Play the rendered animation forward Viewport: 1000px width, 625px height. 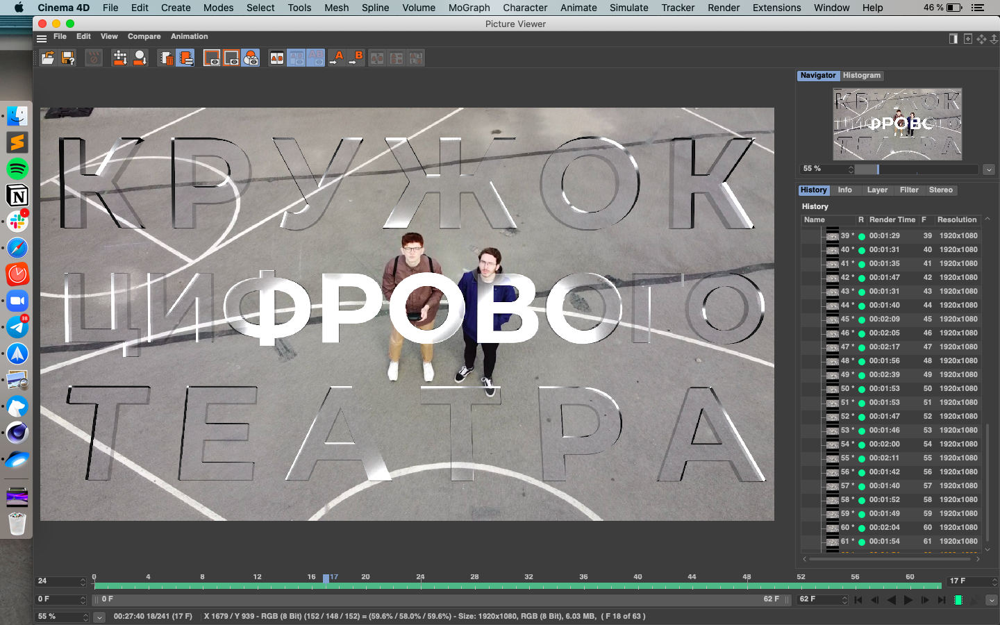[x=908, y=600]
